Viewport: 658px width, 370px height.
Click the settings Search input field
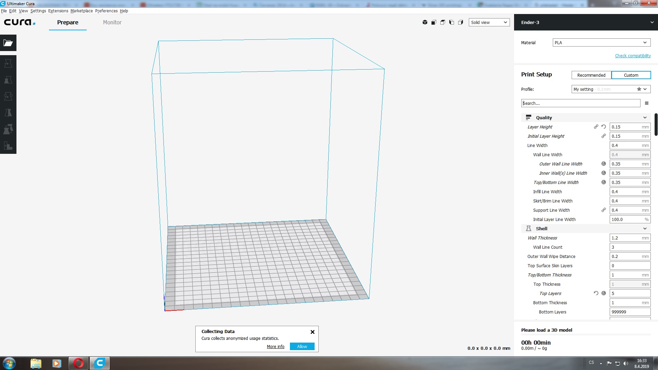pos(581,103)
